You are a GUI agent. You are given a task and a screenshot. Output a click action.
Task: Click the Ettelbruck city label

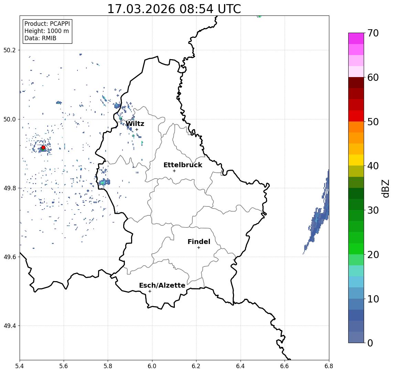183,165
